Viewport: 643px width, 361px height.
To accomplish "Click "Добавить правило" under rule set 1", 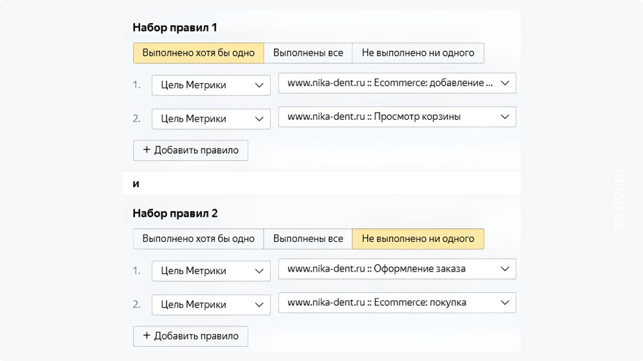I will [x=190, y=150].
